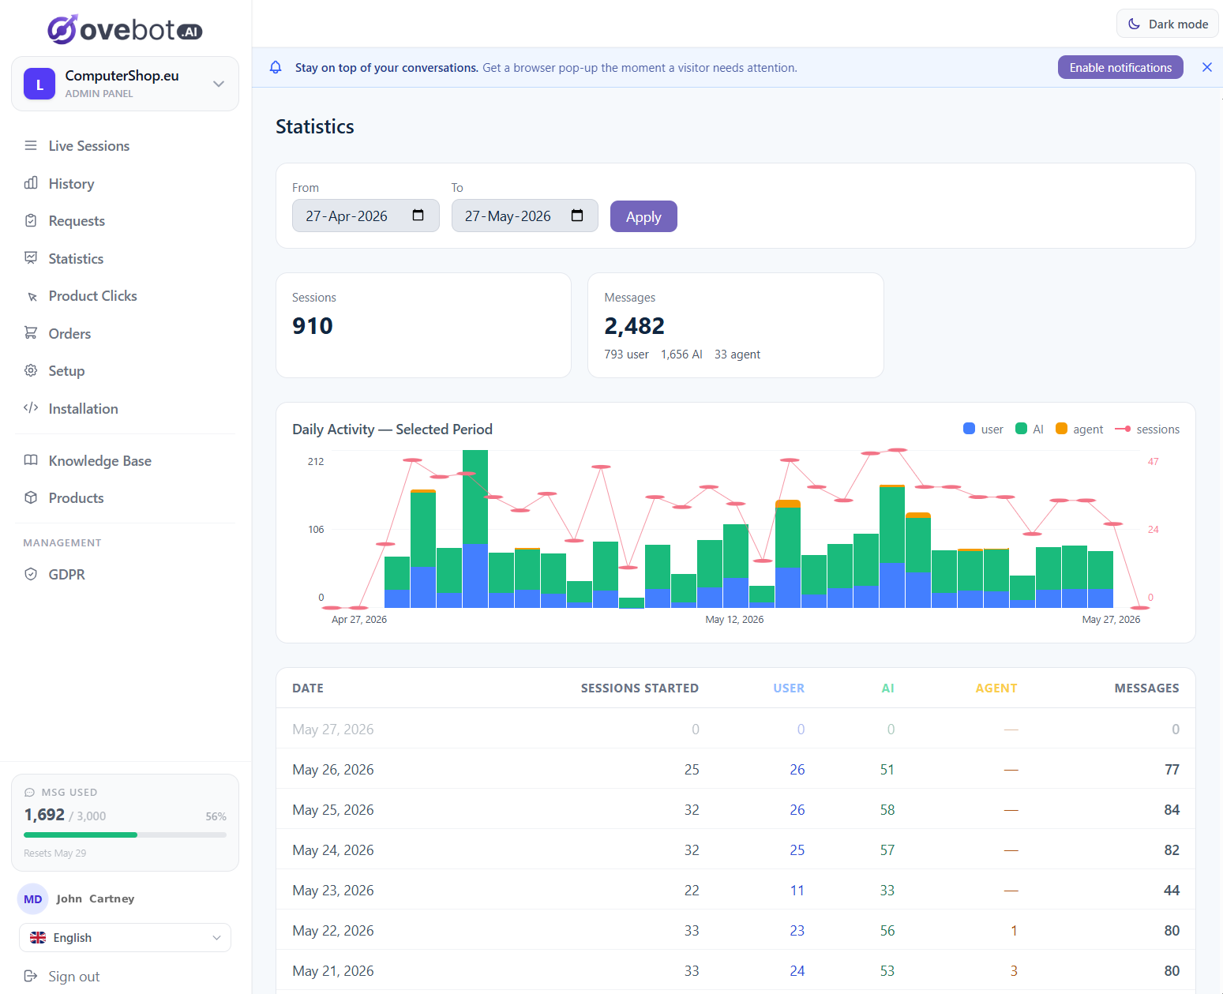The height and width of the screenshot is (994, 1223).
Task: Toggle the user series in chart legend
Action: tap(983, 429)
